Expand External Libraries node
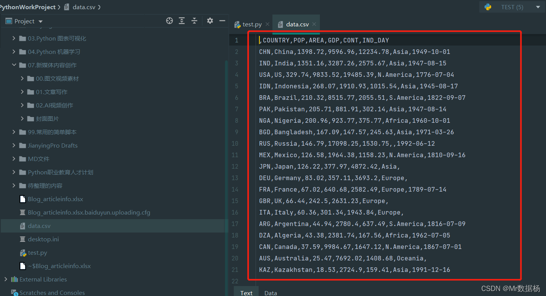 (x=6, y=279)
